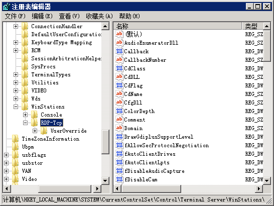Click the RDP-Tcp folder icon
The image size is (274, 206).
[34, 123]
